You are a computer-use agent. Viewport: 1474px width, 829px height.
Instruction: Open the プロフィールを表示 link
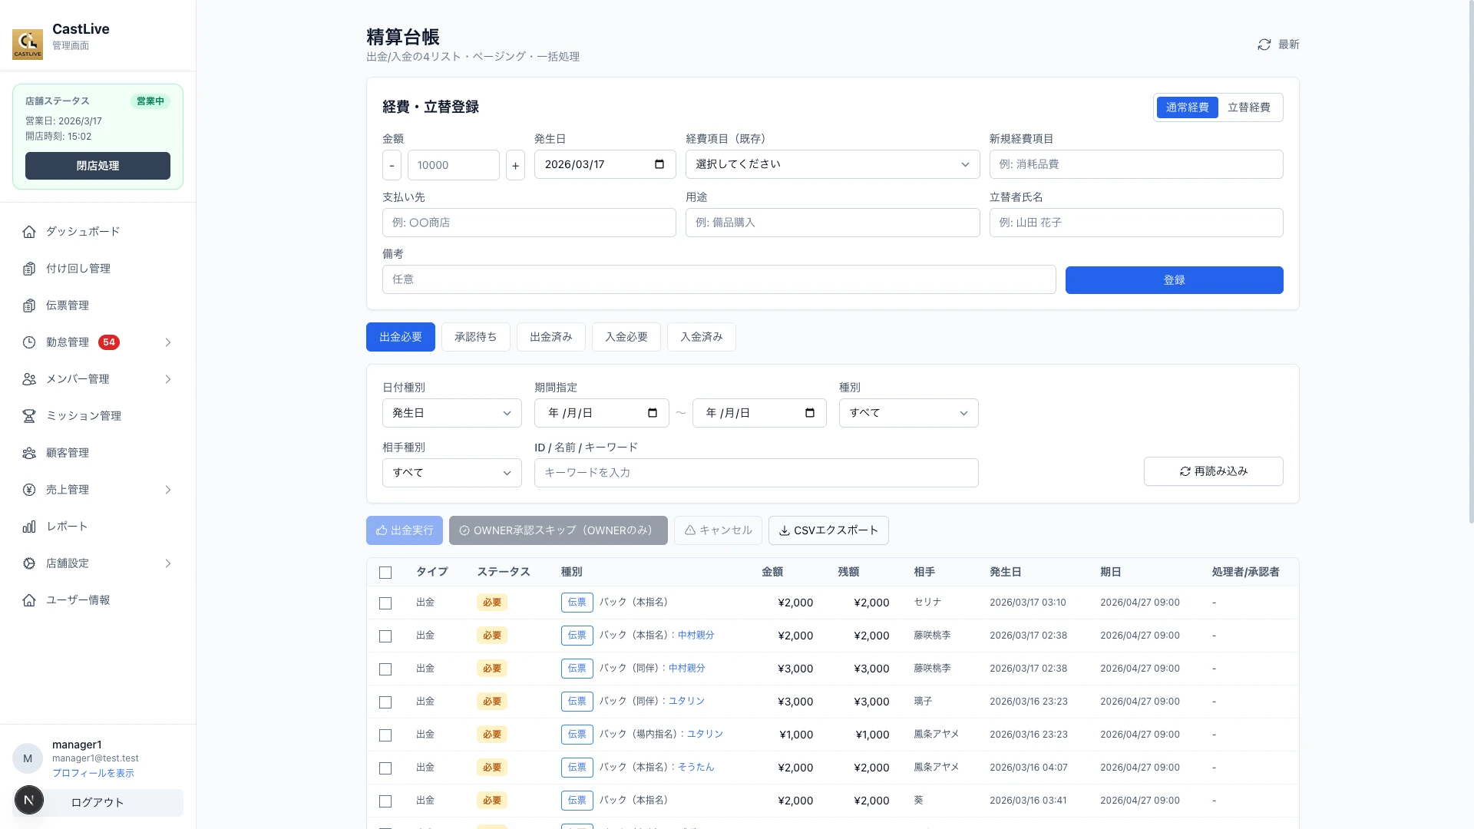[93, 773]
